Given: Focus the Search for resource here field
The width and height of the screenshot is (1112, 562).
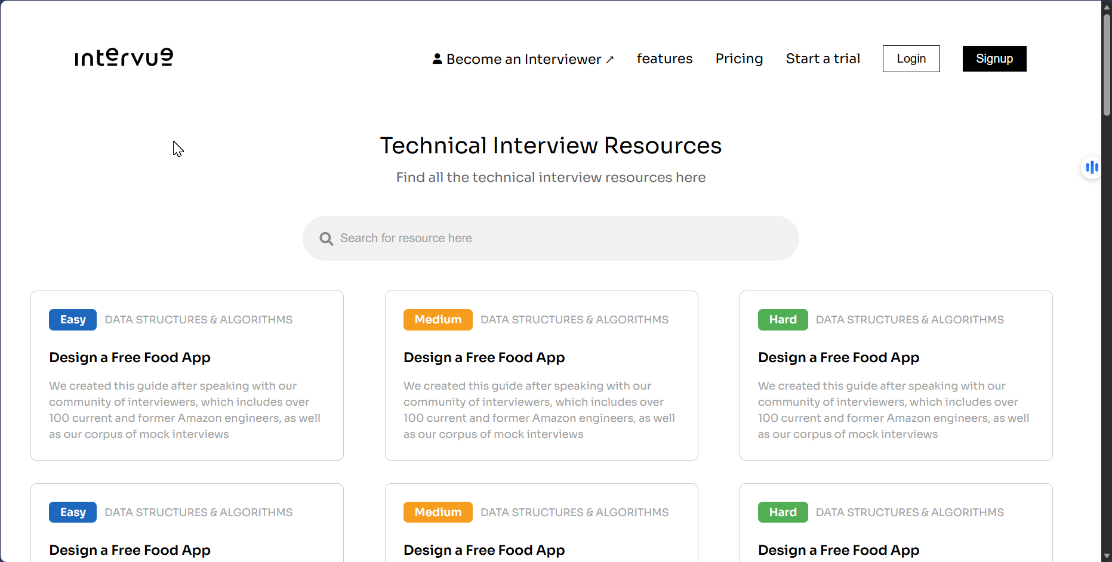Looking at the screenshot, I should pyautogui.click(x=551, y=238).
